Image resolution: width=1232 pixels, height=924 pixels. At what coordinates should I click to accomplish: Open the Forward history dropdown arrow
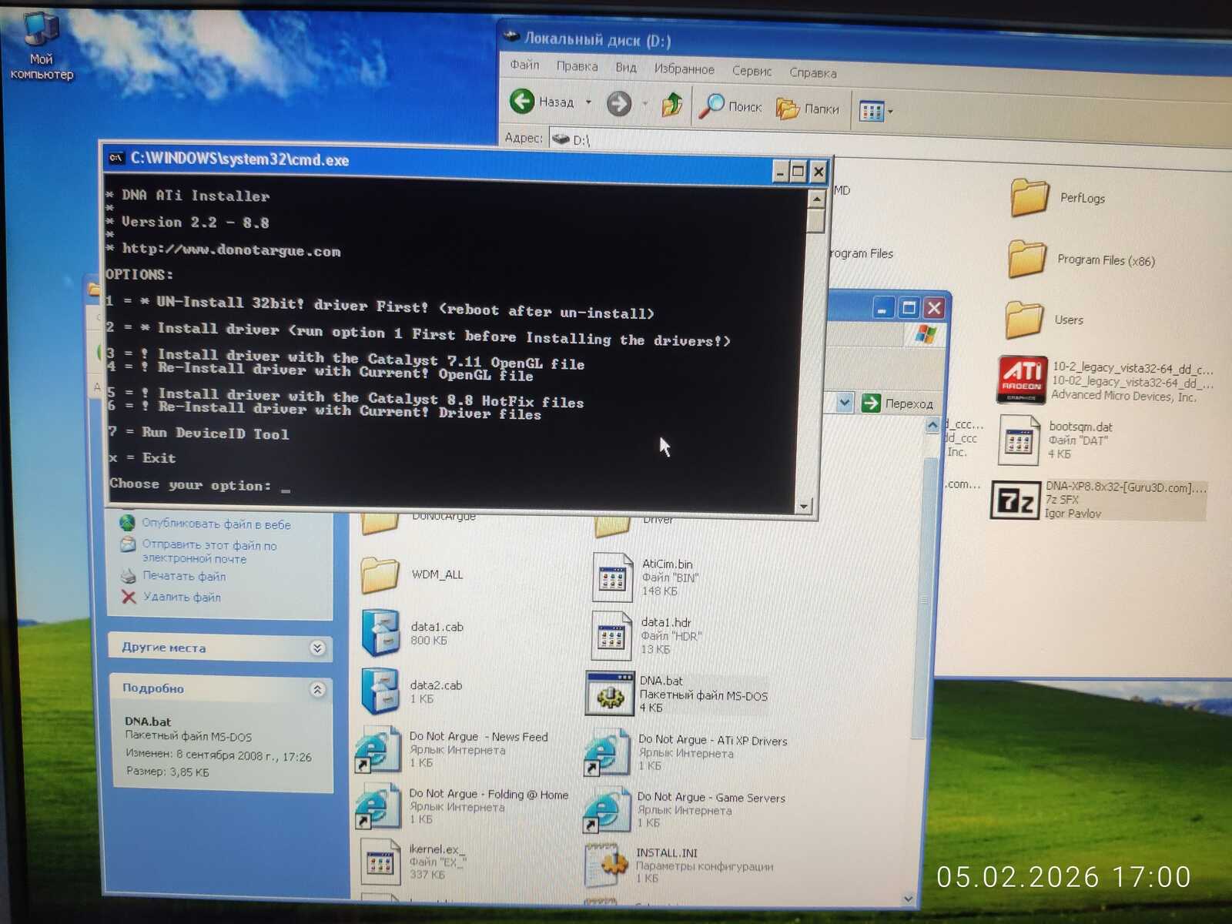[x=644, y=104]
